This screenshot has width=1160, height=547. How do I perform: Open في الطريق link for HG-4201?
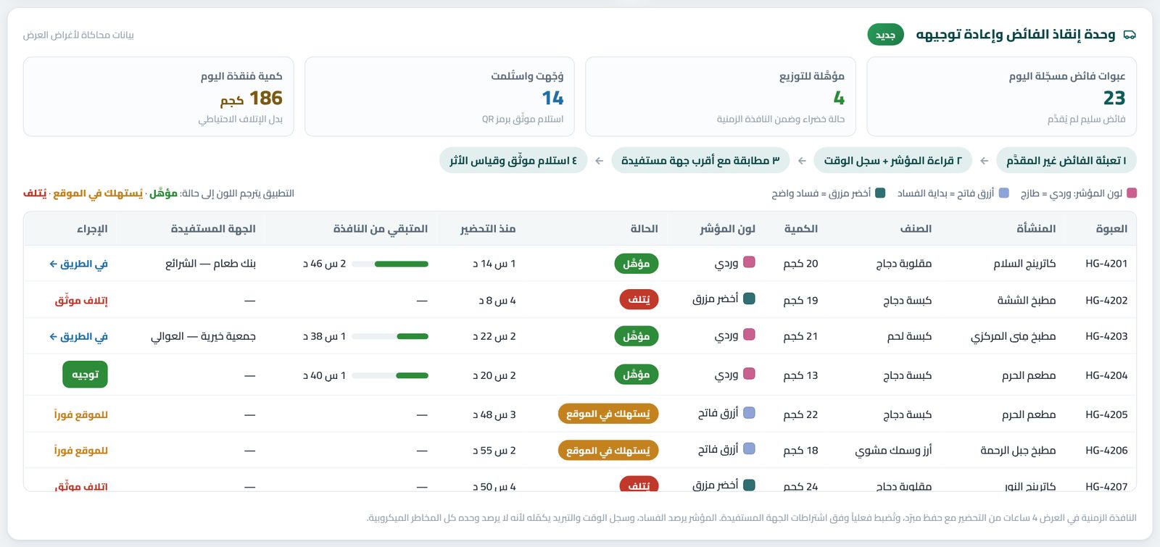pyautogui.click(x=78, y=264)
